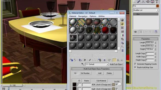This screenshot has width=161, height=90.
Task: Click the 0 / 100 time slider
Action: [x=13, y=85]
